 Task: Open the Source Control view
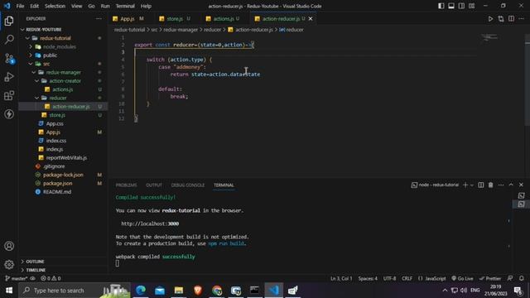point(9,59)
